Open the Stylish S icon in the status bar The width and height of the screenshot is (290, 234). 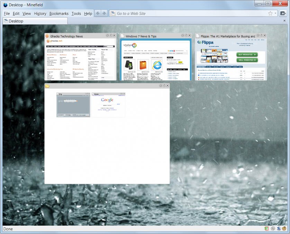click(x=279, y=228)
